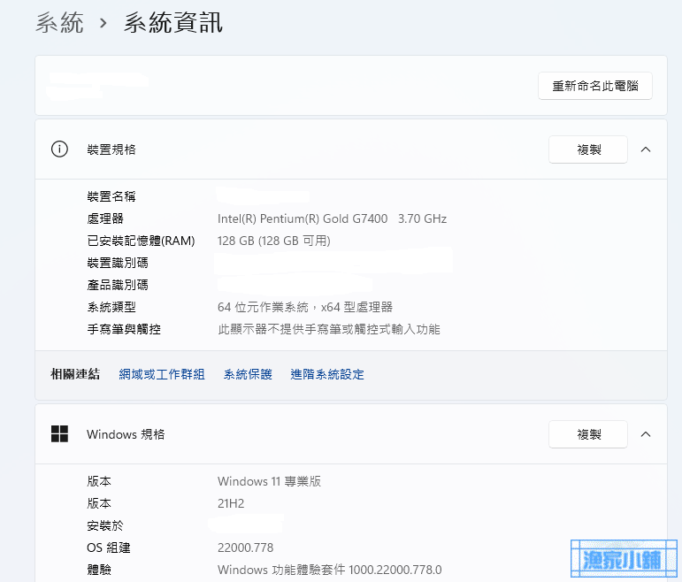Open the 進階系統設定 link
Image resolution: width=682 pixels, height=582 pixels.
tap(327, 374)
